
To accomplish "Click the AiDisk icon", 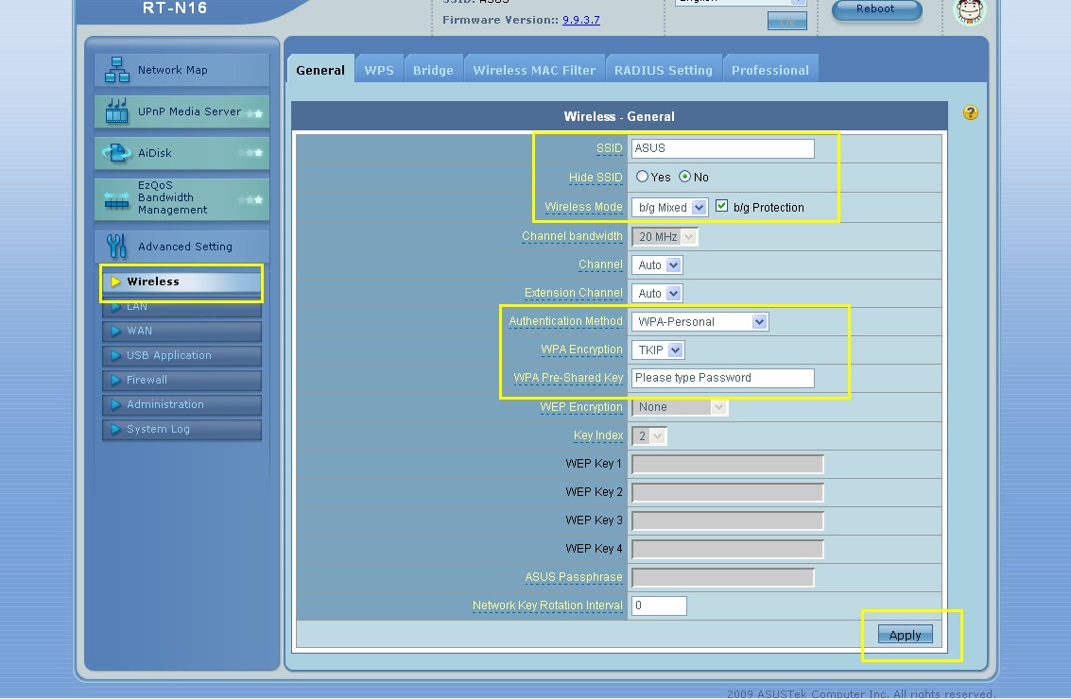I will (117, 152).
